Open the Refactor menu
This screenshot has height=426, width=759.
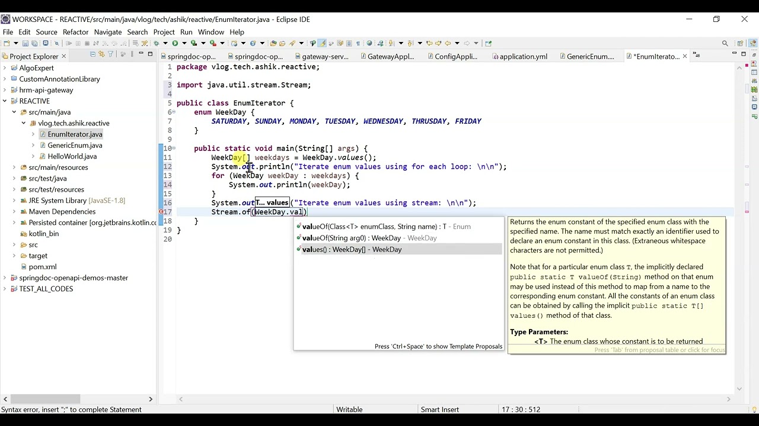pos(75,32)
